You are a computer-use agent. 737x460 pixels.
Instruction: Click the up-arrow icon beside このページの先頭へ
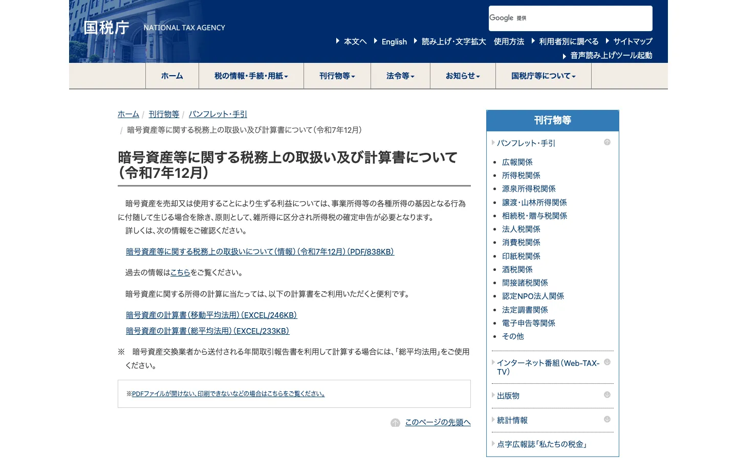tap(395, 423)
